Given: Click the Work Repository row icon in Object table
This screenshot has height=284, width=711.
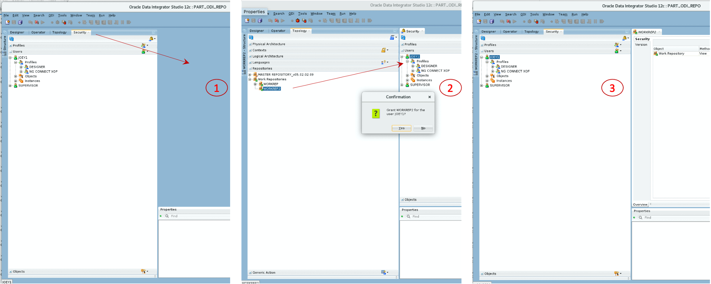Looking at the screenshot, I should 656,54.
